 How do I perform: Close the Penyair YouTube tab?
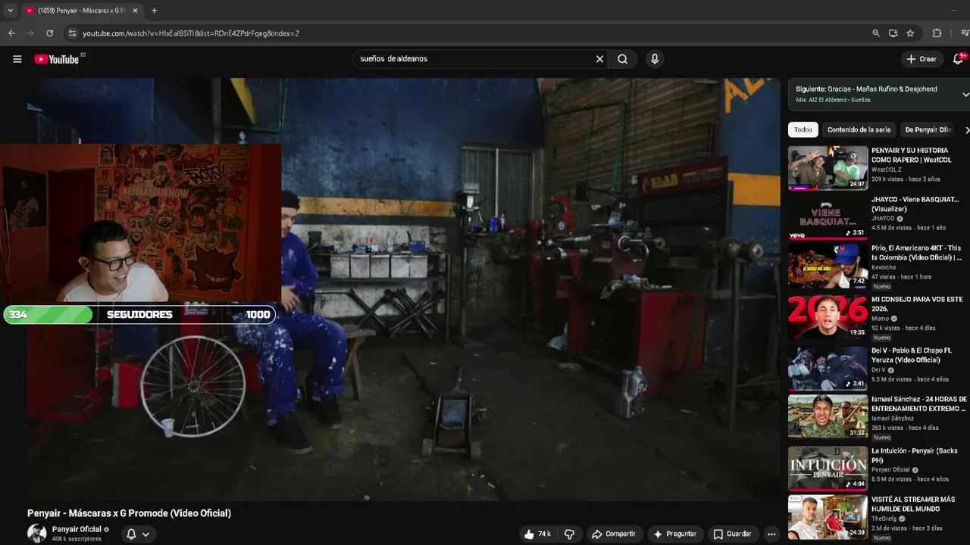tap(135, 11)
